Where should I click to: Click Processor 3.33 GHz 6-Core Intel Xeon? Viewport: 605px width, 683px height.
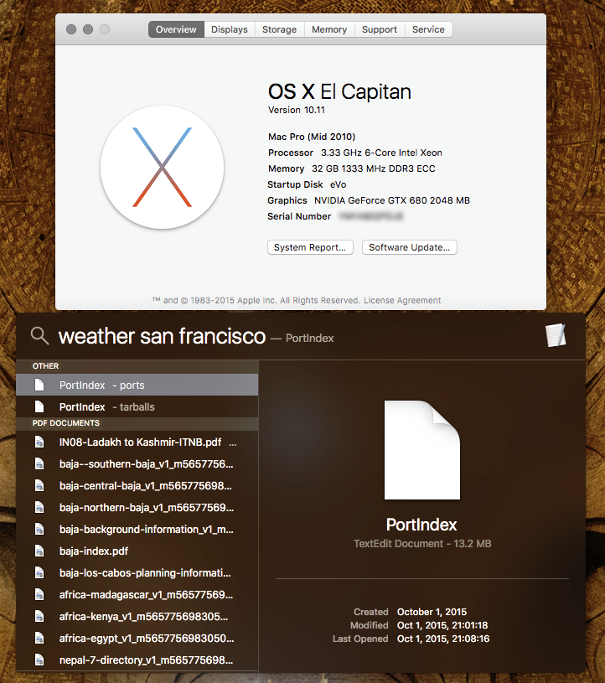tap(355, 153)
